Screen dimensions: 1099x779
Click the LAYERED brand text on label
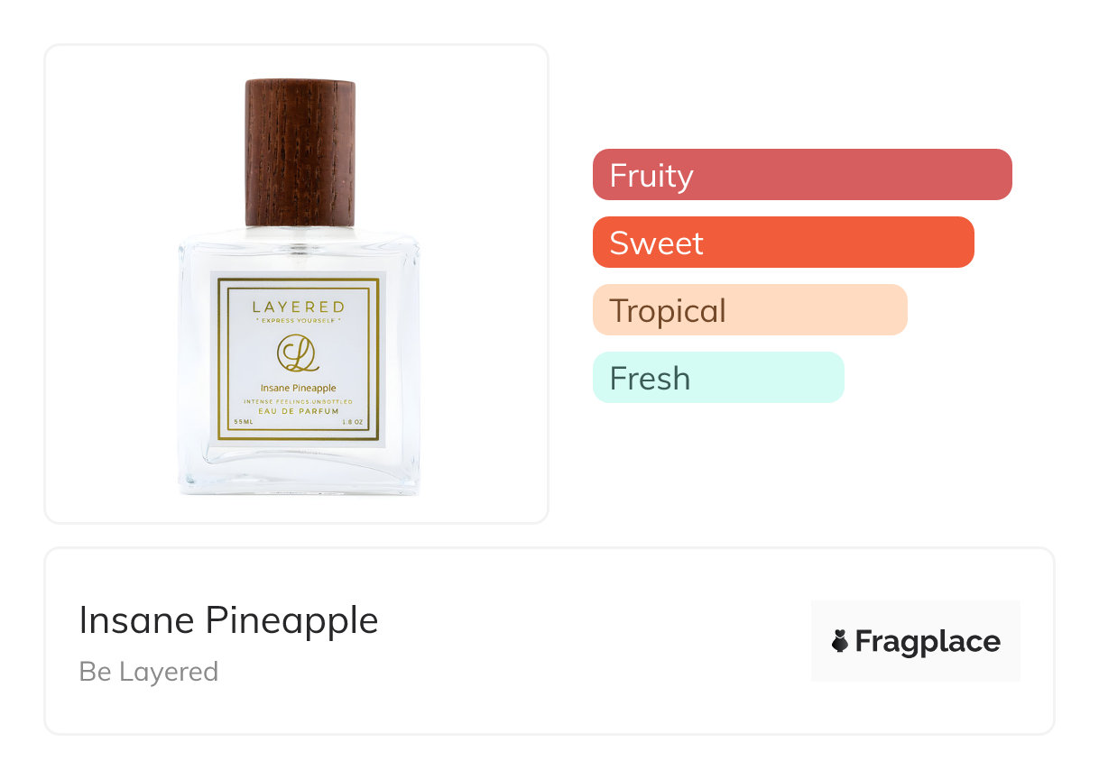point(298,307)
